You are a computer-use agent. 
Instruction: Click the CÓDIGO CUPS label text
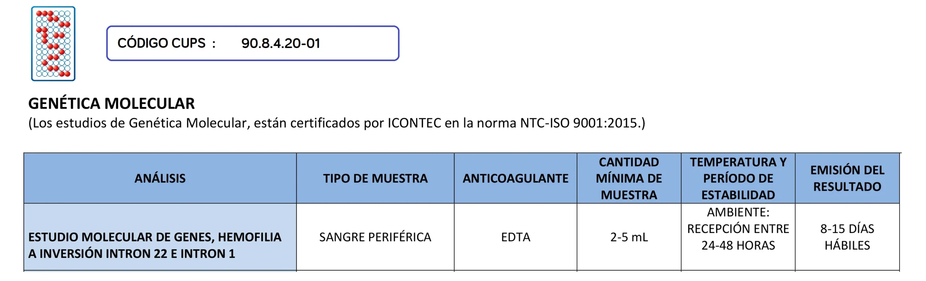tap(161, 43)
